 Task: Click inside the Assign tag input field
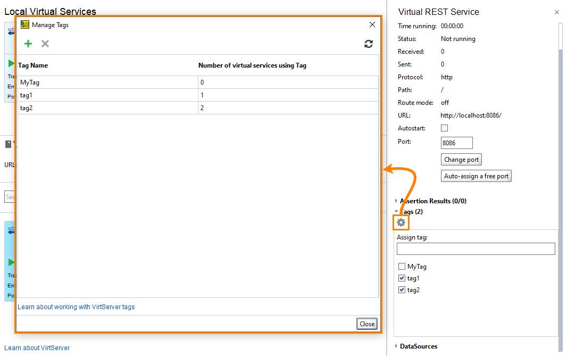point(476,249)
